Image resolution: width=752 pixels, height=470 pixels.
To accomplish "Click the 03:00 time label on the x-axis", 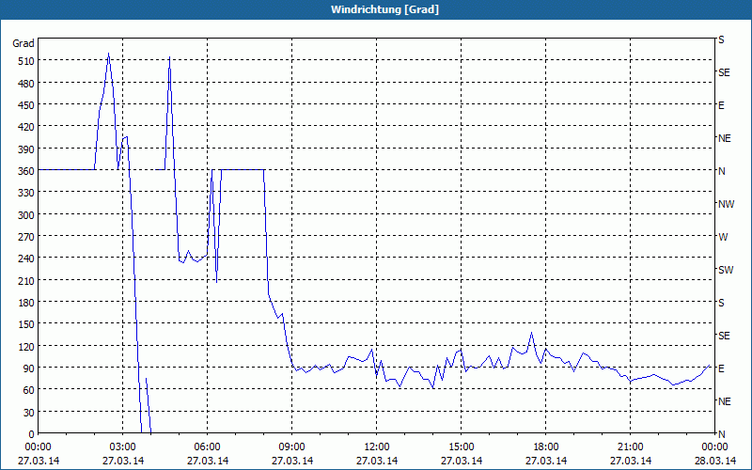I will [x=123, y=447].
